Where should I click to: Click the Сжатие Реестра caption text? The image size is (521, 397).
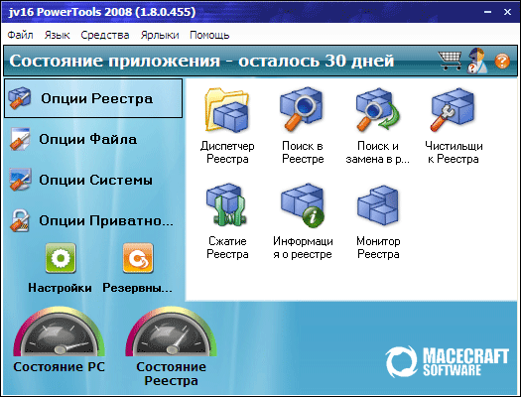point(227,248)
